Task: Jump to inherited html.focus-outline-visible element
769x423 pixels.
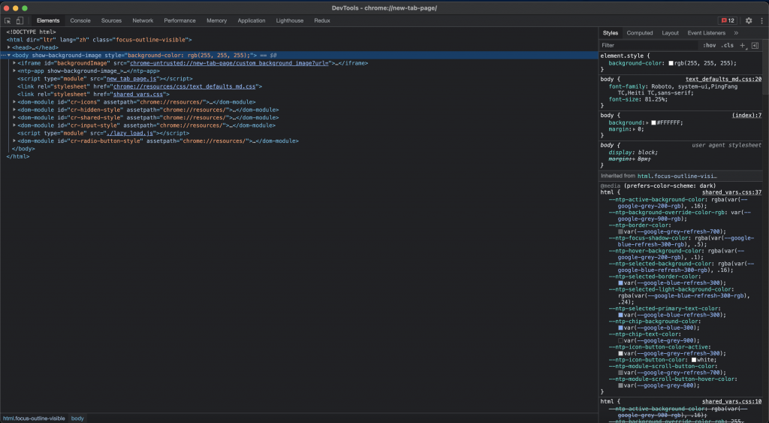Action: tap(677, 176)
